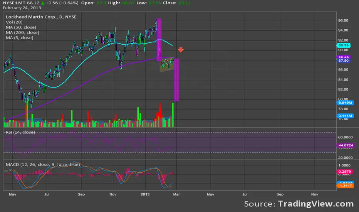
Task: Click the Mar time axis label
Action: pyautogui.click(x=176, y=194)
